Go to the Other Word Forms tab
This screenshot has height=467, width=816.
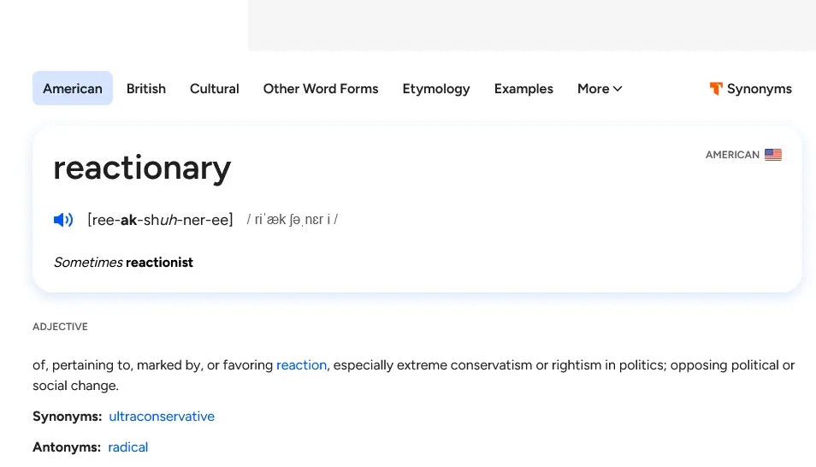pos(321,88)
